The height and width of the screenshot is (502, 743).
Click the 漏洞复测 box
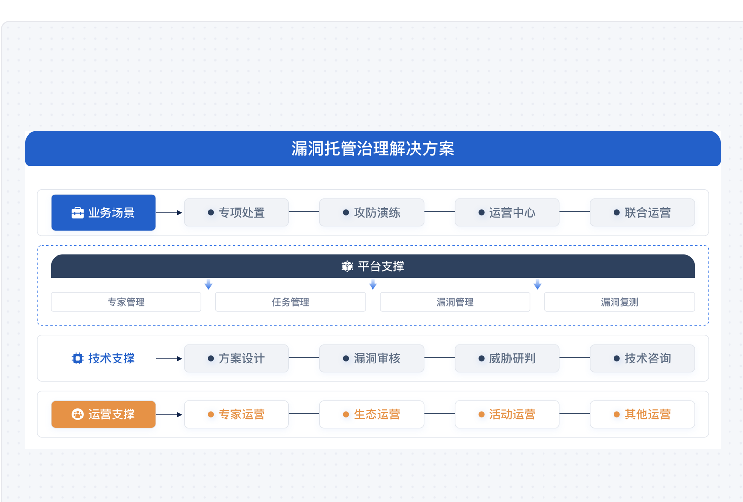pyautogui.click(x=619, y=302)
